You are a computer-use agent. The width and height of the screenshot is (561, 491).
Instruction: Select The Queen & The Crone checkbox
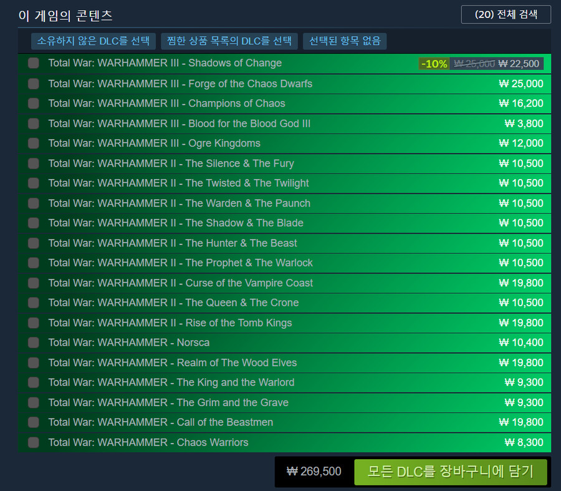click(34, 303)
